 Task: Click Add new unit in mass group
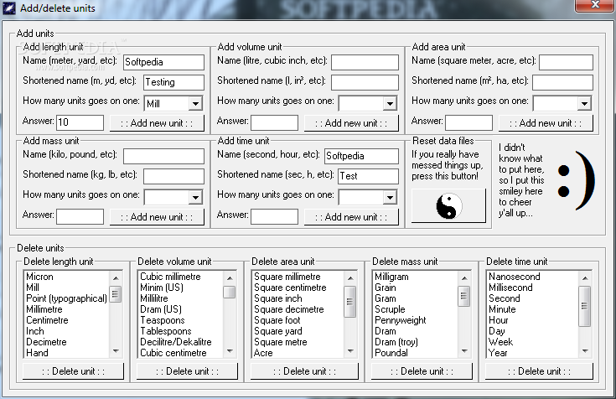pyautogui.click(x=157, y=217)
